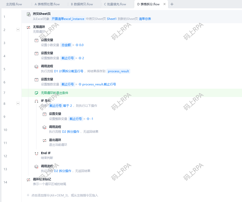Click the IF 条件 branch icon
This screenshot has width=242, height=202.
[36, 101]
